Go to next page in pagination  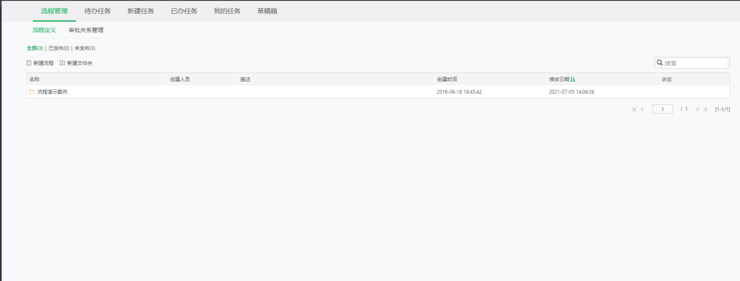698,110
